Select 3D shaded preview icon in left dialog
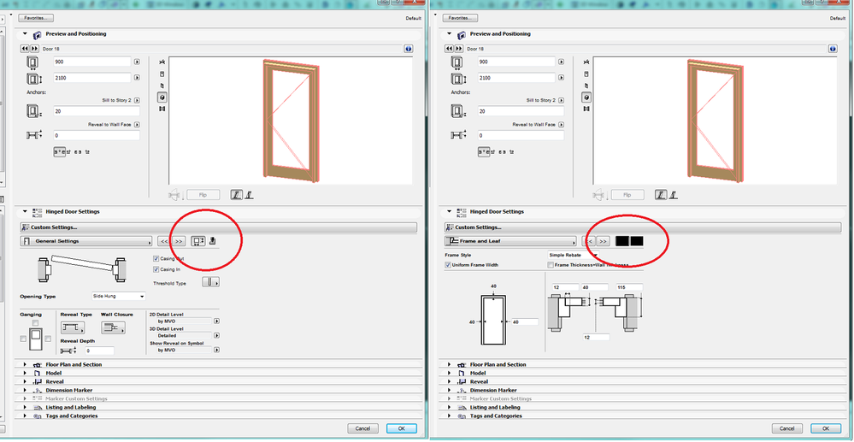The width and height of the screenshot is (854, 442). point(162,97)
